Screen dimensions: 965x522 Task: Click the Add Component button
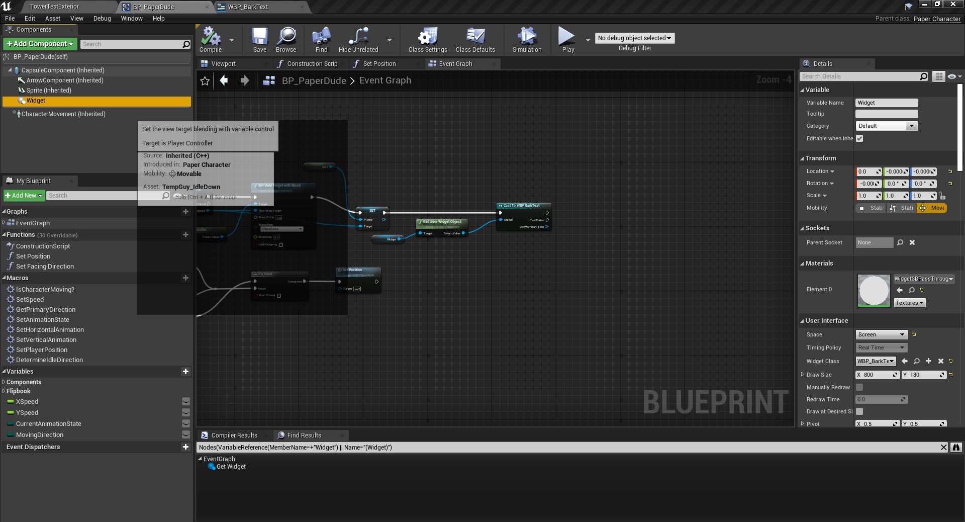40,44
